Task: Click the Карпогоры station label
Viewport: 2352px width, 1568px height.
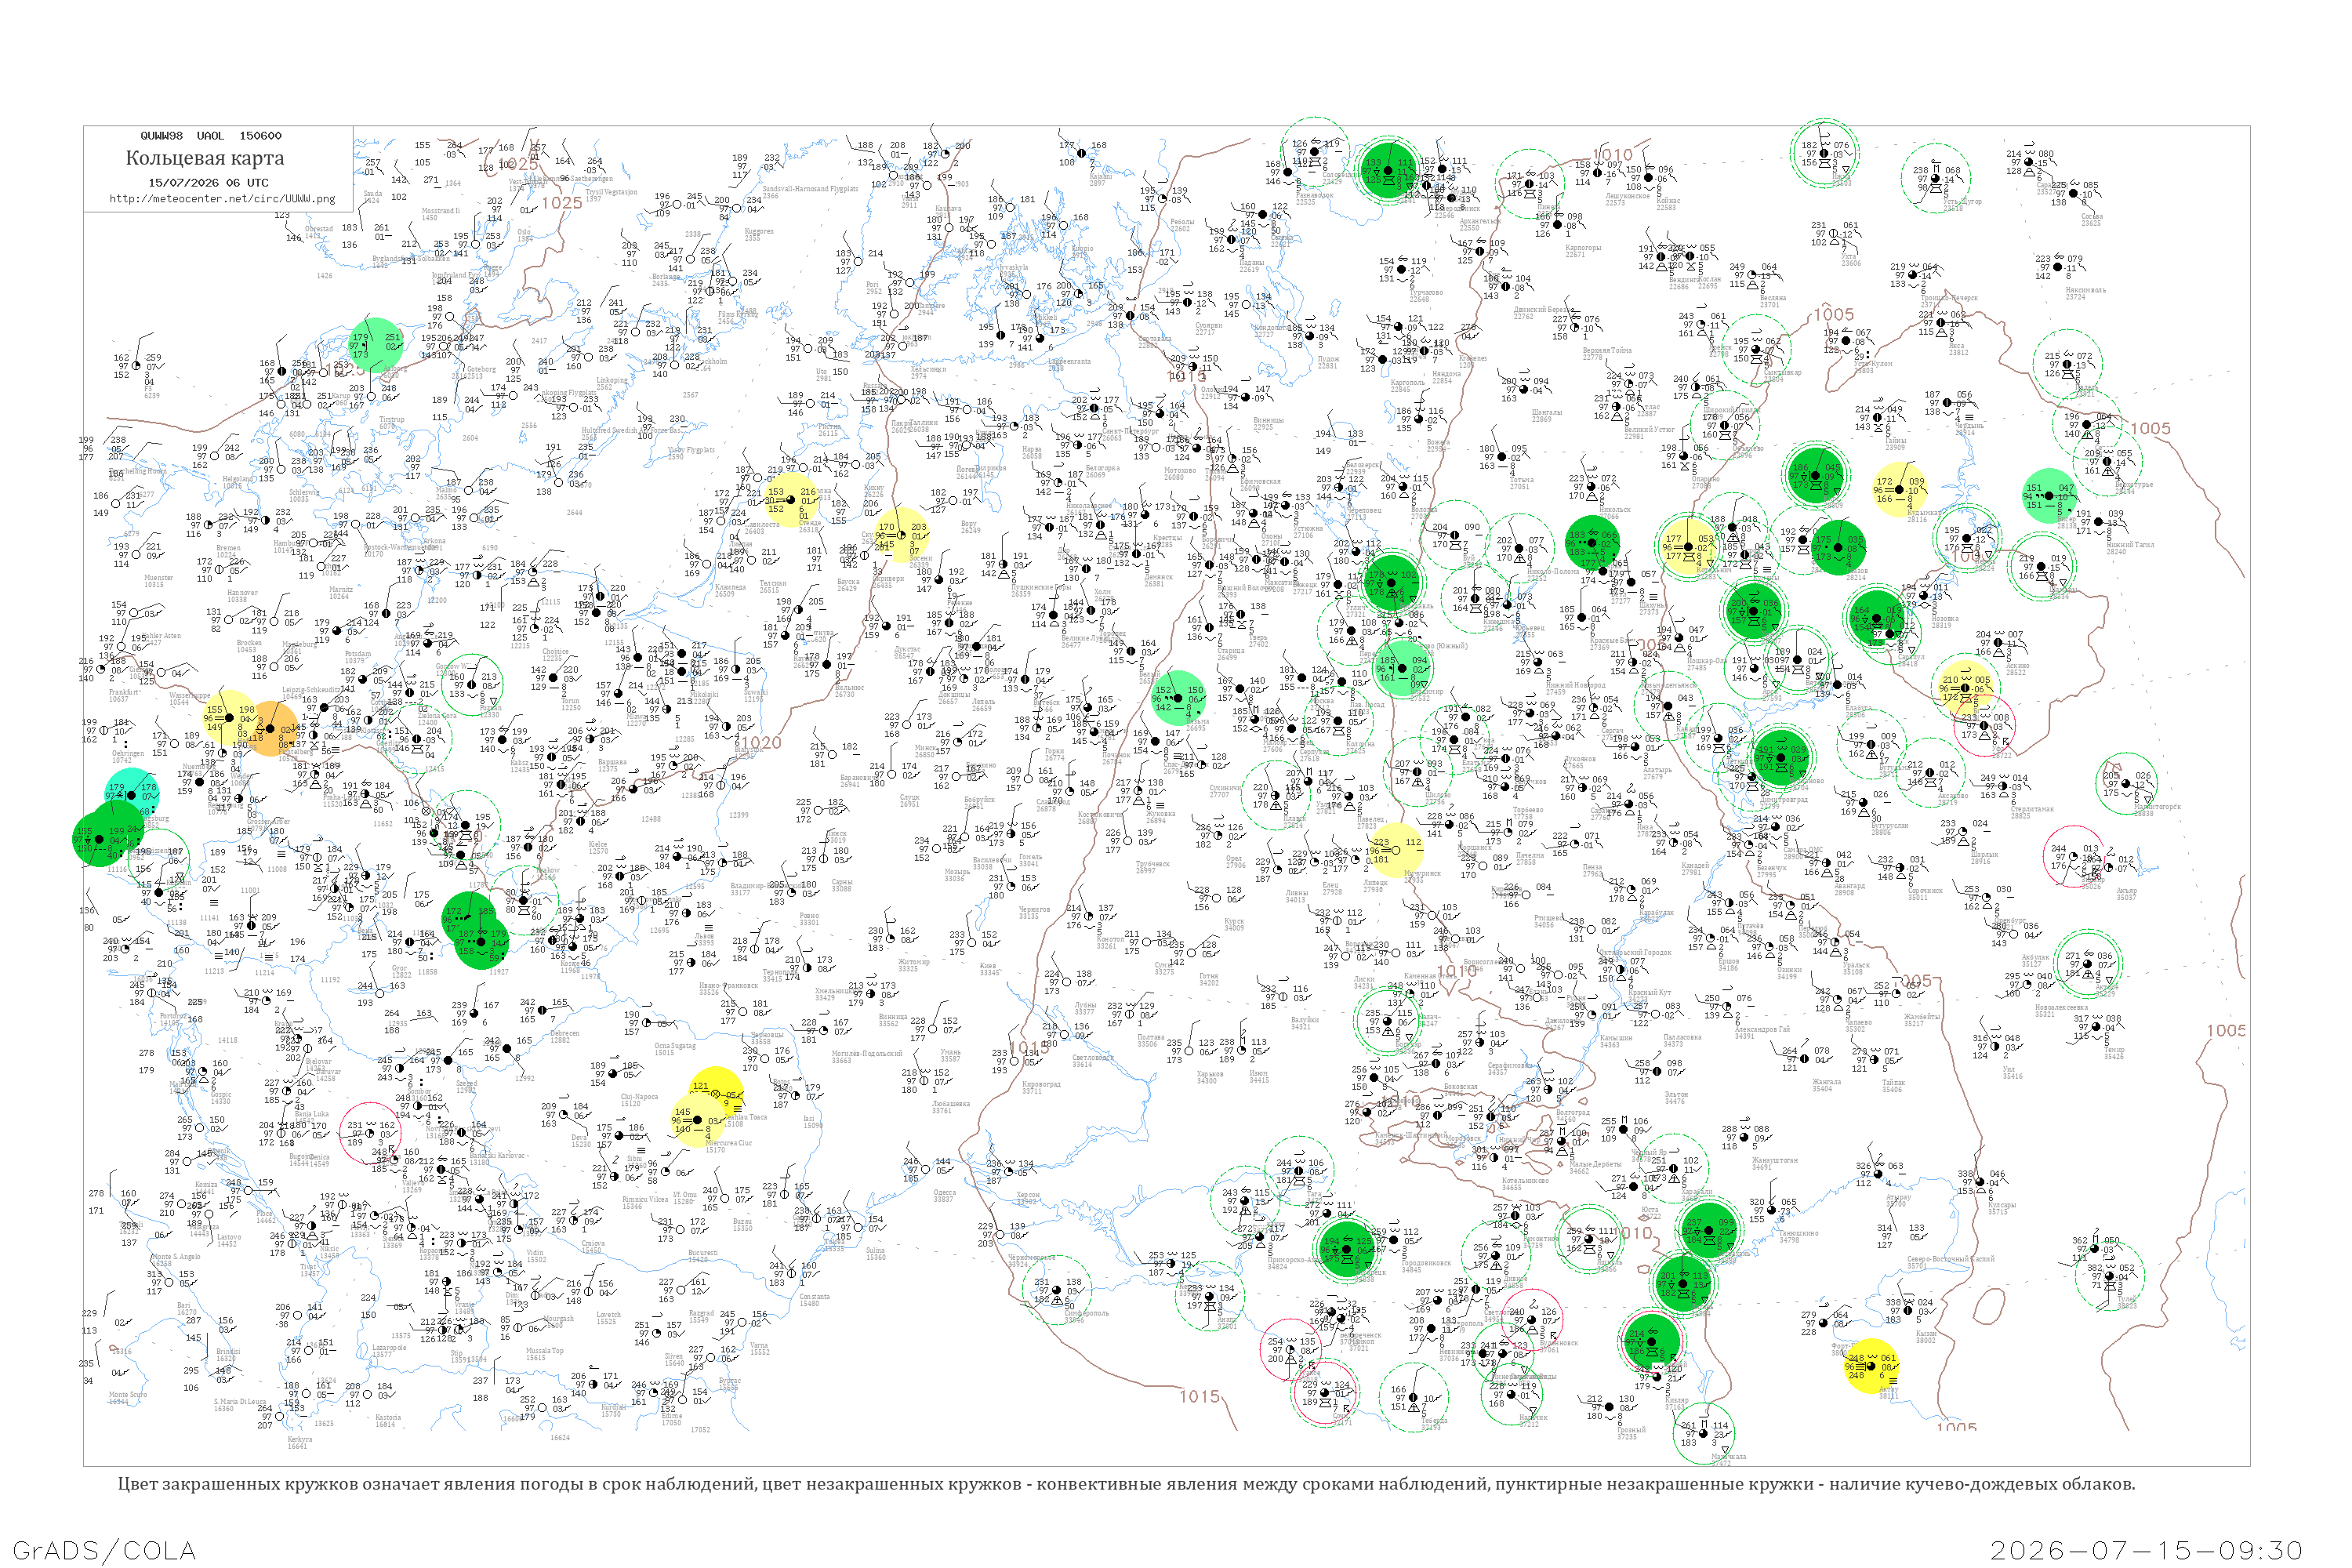Action: pos(1583,248)
